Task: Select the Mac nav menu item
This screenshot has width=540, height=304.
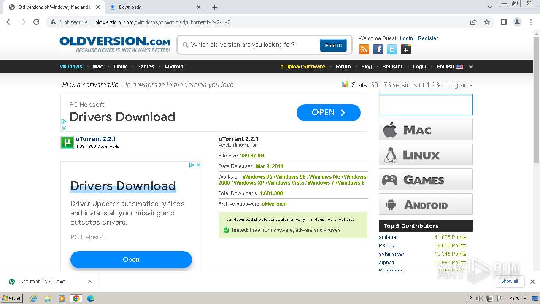Action: pyautogui.click(x=98, y=67)
